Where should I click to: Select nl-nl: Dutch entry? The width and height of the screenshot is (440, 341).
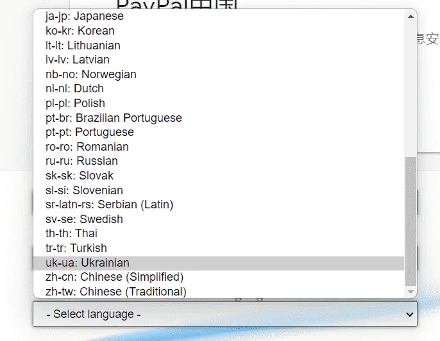tap(219, 88)
